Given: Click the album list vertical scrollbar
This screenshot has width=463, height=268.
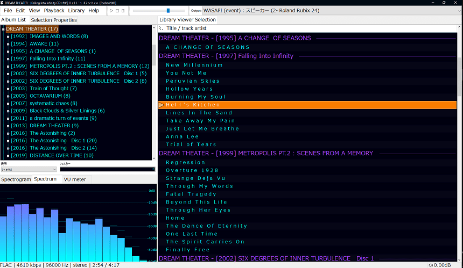Looking at the screenshot, I should [154, 56].
